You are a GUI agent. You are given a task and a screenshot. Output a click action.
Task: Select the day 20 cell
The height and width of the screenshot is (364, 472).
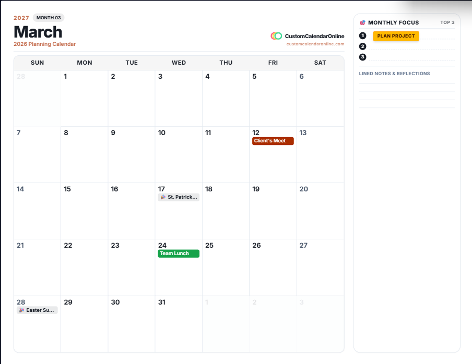320,211
